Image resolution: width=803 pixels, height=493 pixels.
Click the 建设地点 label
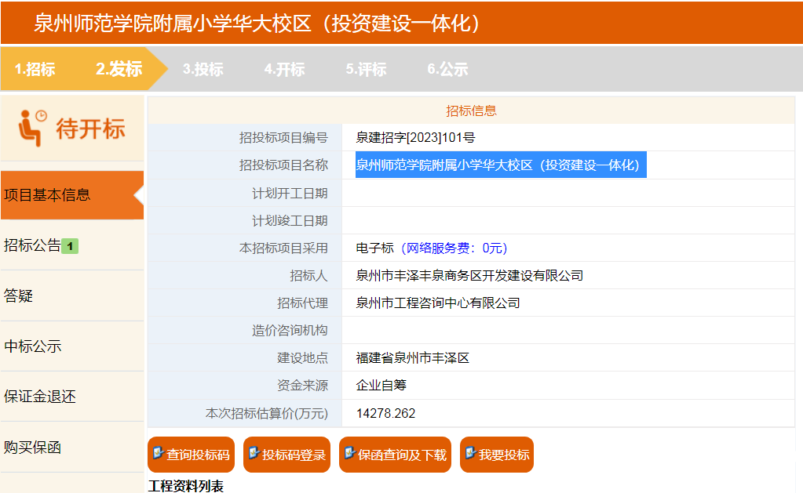tap(302, 358)
